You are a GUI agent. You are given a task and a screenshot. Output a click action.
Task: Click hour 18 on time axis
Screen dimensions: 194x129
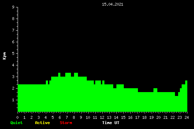coord(144,117)
